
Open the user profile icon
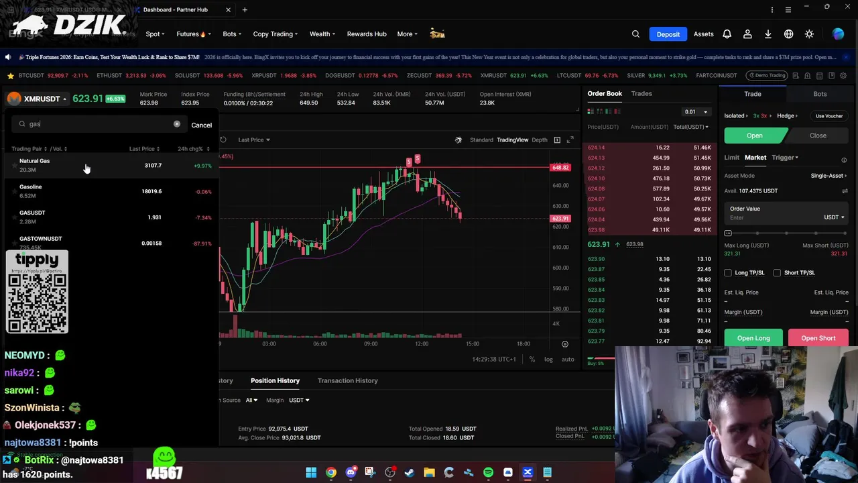(x=747, y=34)
